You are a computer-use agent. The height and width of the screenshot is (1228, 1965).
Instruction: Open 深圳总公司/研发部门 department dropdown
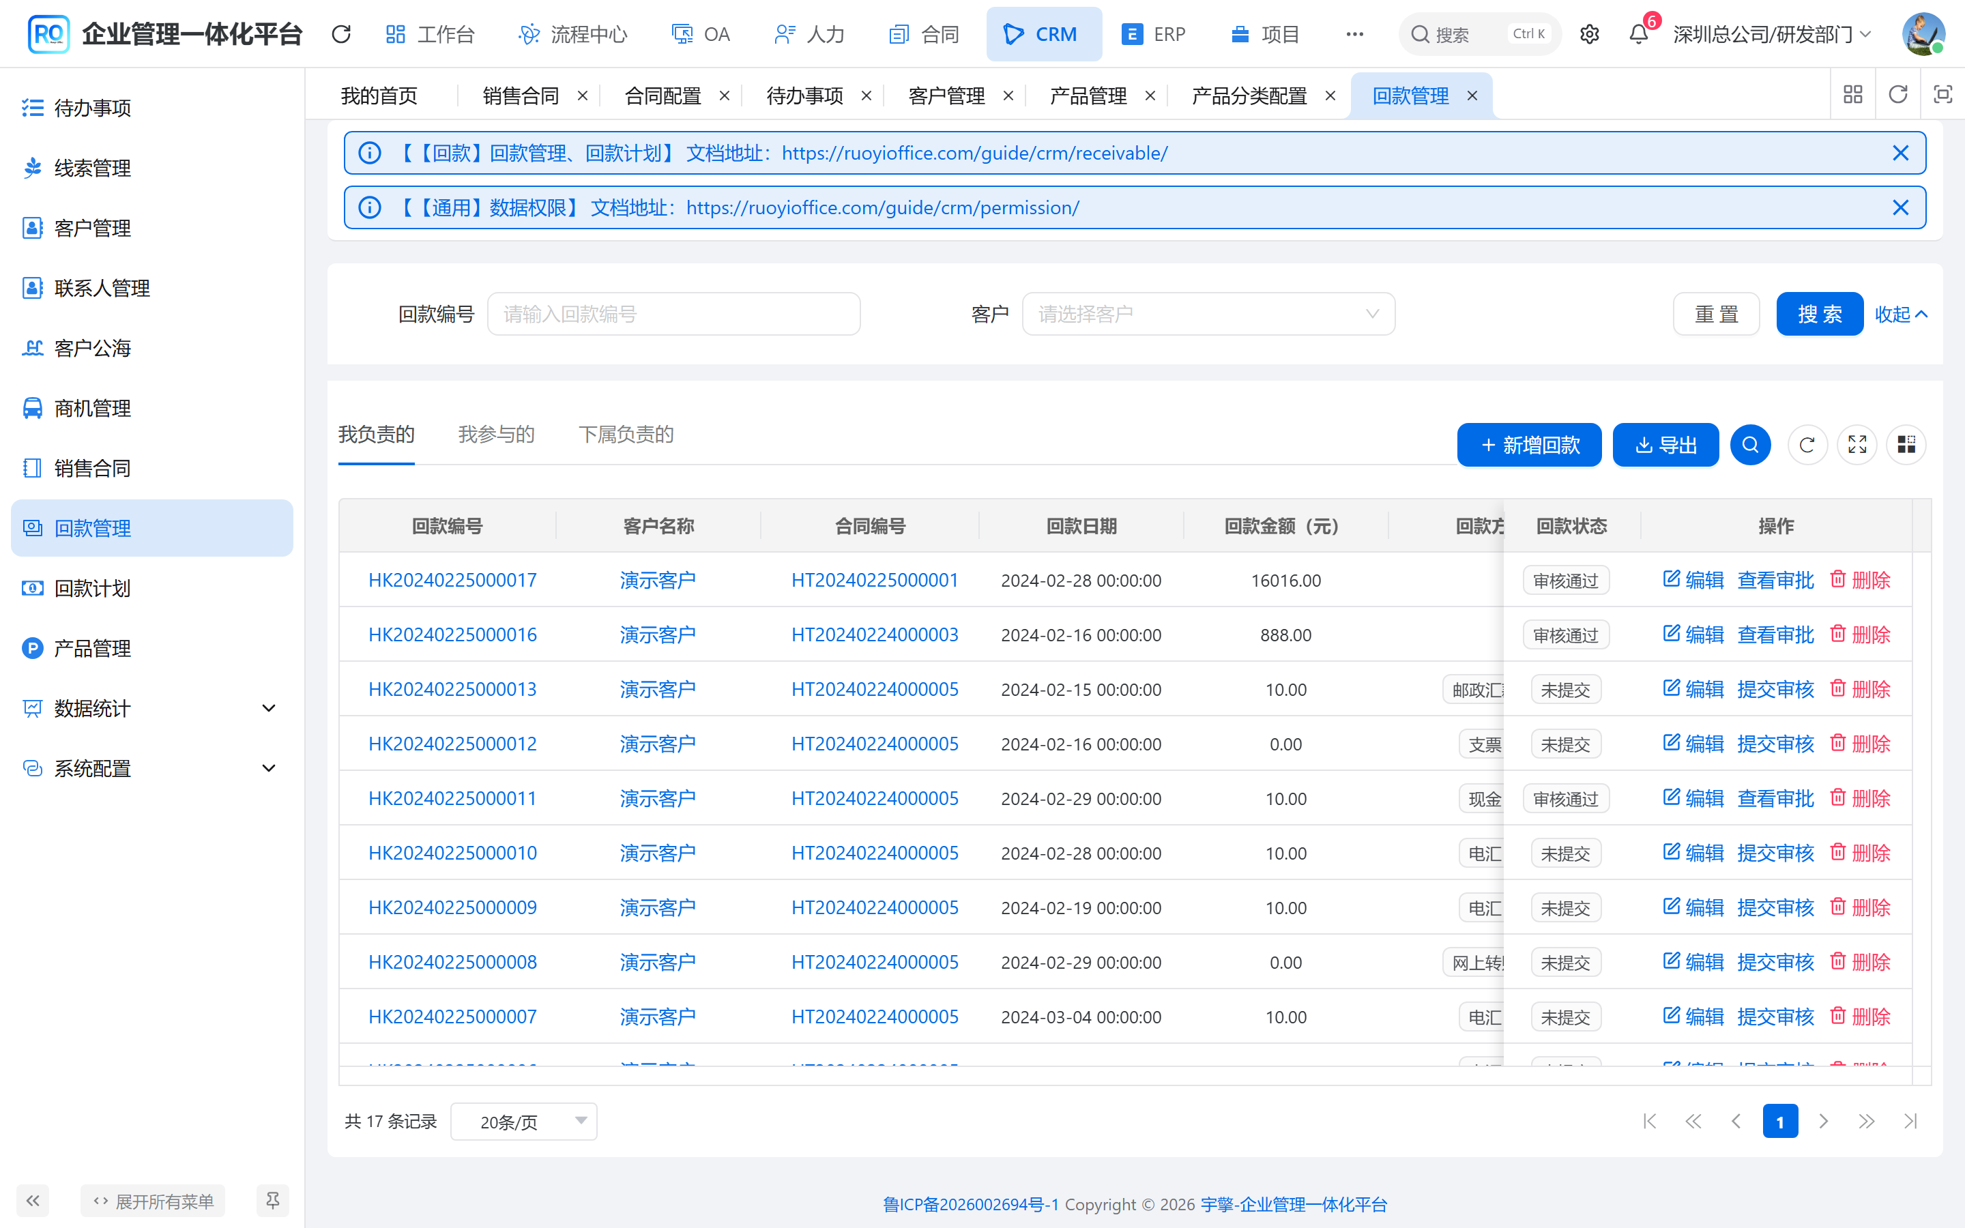(x=1772, y=34)
